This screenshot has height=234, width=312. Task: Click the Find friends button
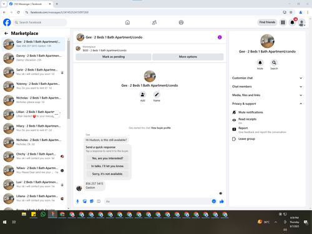coord(267,22)
